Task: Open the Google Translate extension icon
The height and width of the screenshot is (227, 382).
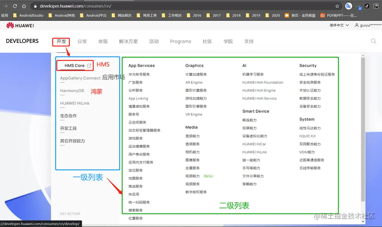Action: 349,6
